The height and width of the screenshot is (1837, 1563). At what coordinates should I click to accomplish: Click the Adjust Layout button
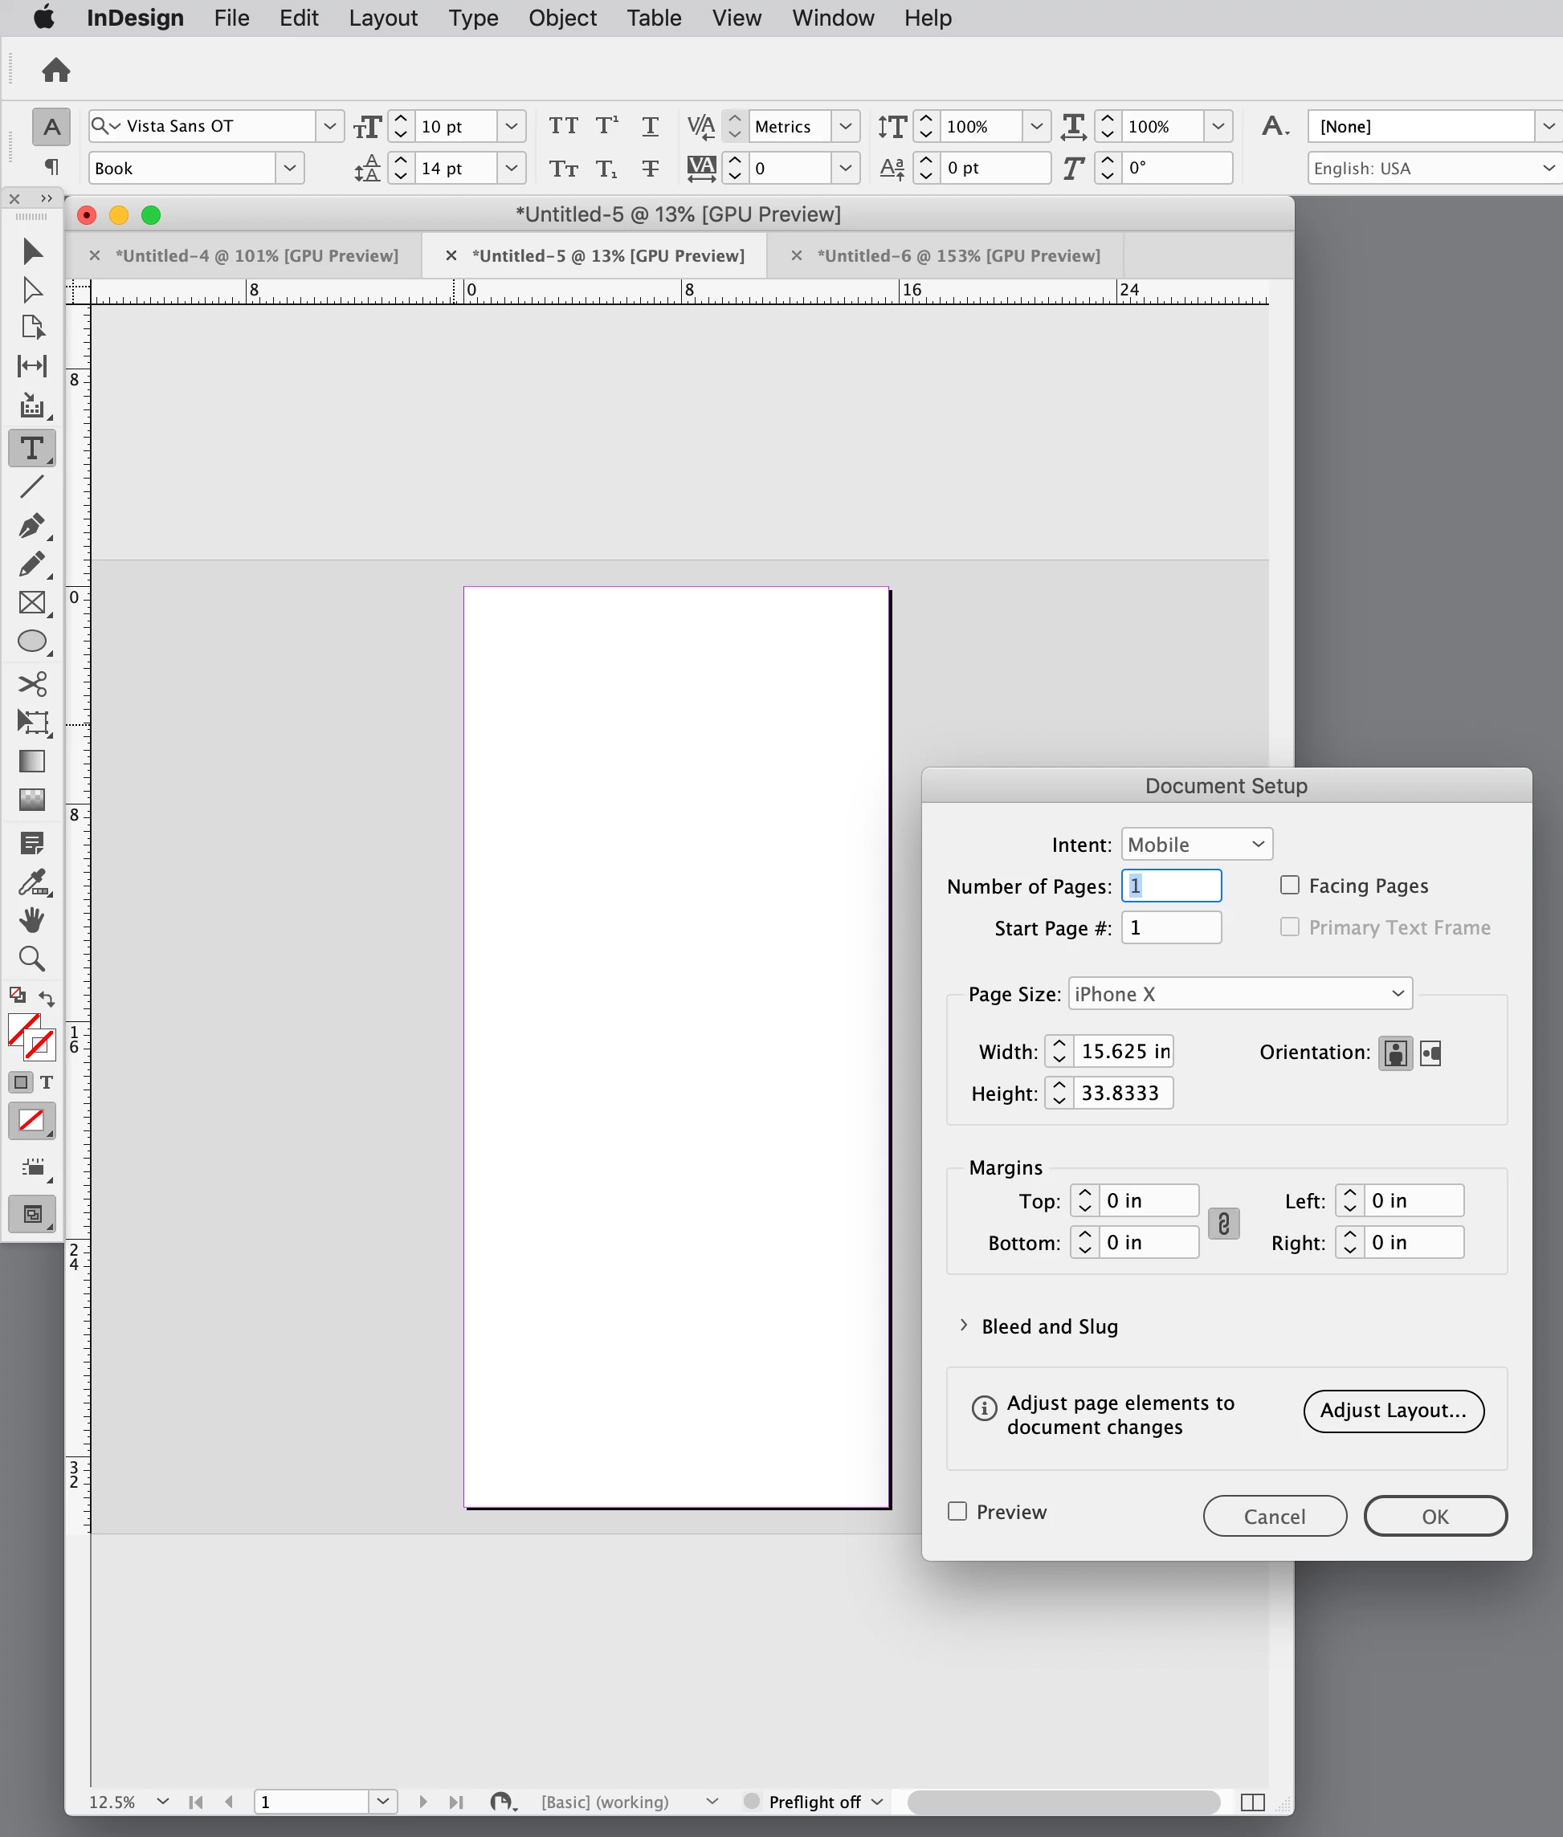1393,1410
